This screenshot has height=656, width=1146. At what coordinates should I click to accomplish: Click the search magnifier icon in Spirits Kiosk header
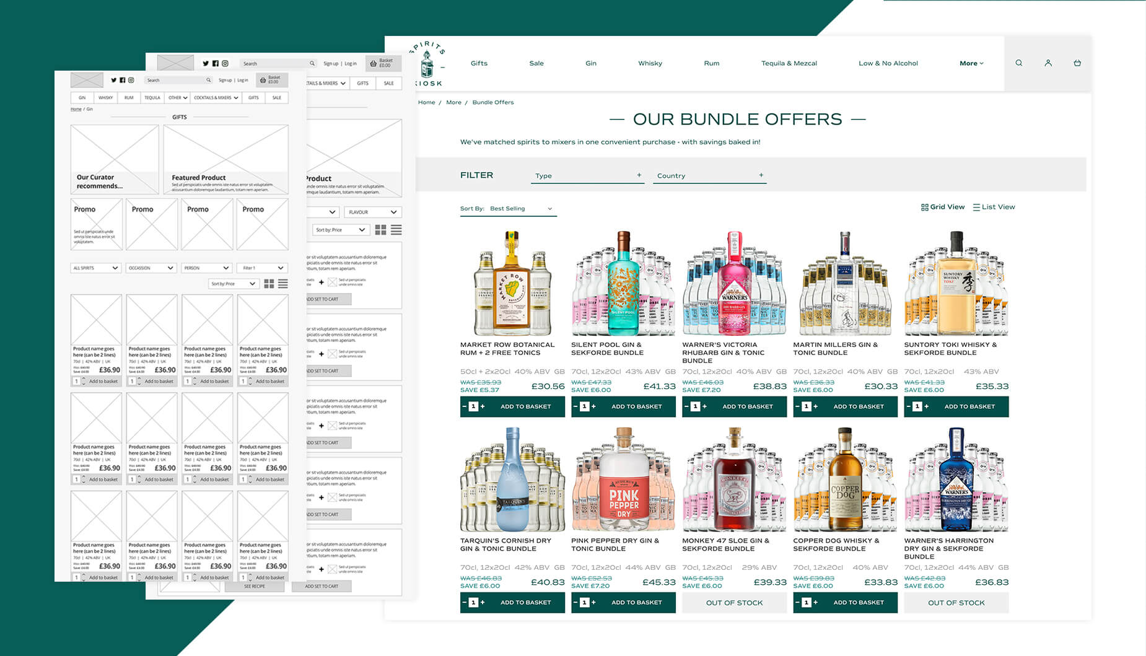1018,63
